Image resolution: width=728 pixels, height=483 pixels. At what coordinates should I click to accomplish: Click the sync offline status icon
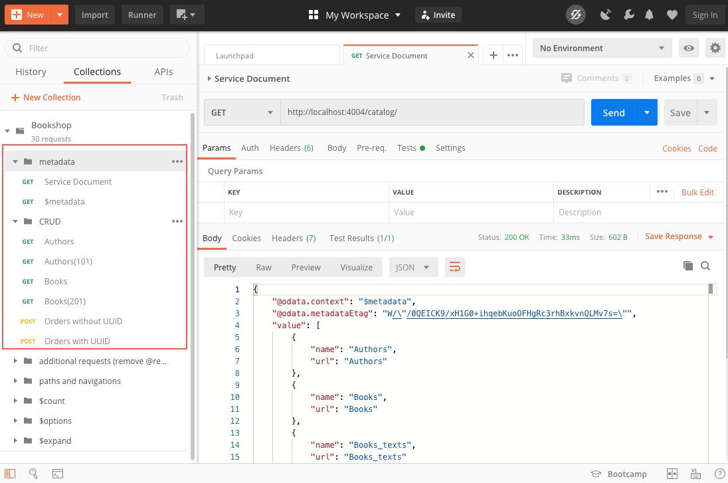576,15
